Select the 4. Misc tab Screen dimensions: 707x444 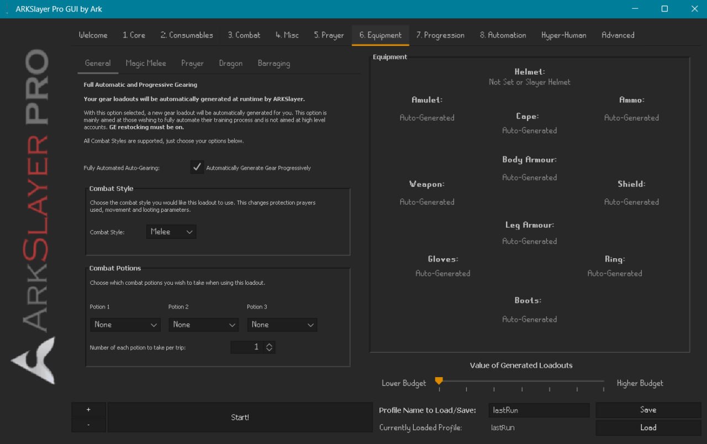(x=287, y=35)
